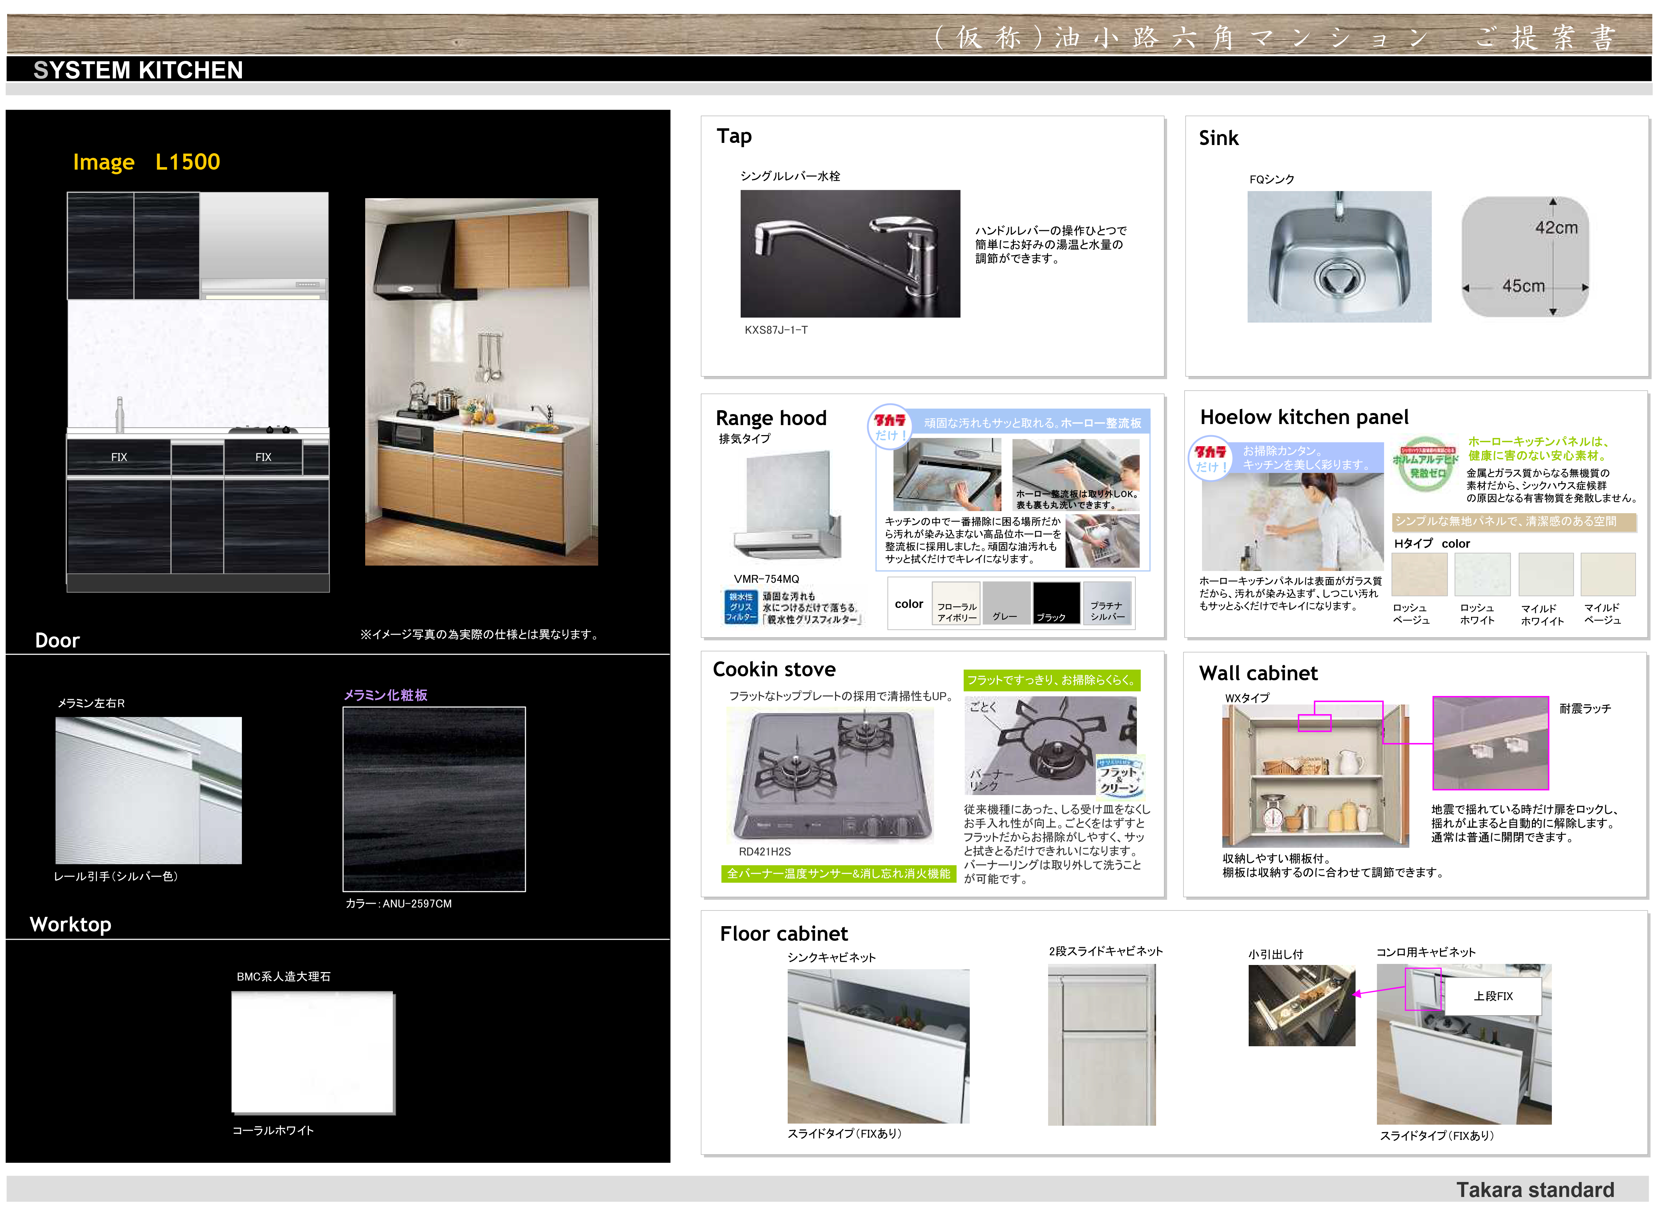Click the green ホルムアルデヒド発散ゼロ seal
Screen dimensions: 1663x1213
click(x=1425, y=465)
